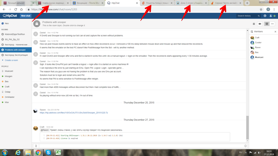Switch to the Книга Сосни леденца tab
The image size is (278, 156).
[53, 3]
